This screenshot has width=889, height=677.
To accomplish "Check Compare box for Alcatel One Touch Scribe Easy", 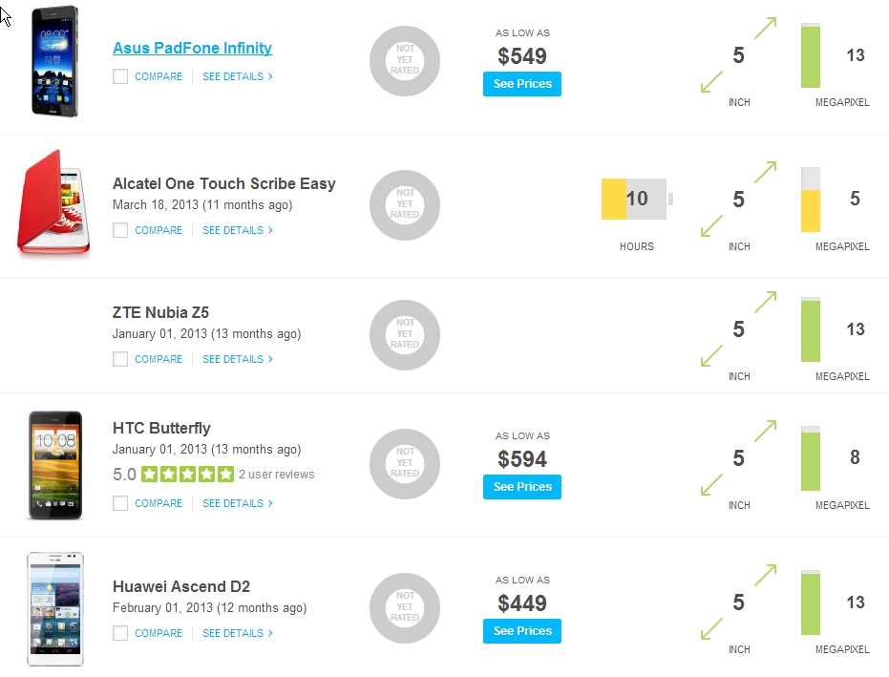I will click(120, 230).
